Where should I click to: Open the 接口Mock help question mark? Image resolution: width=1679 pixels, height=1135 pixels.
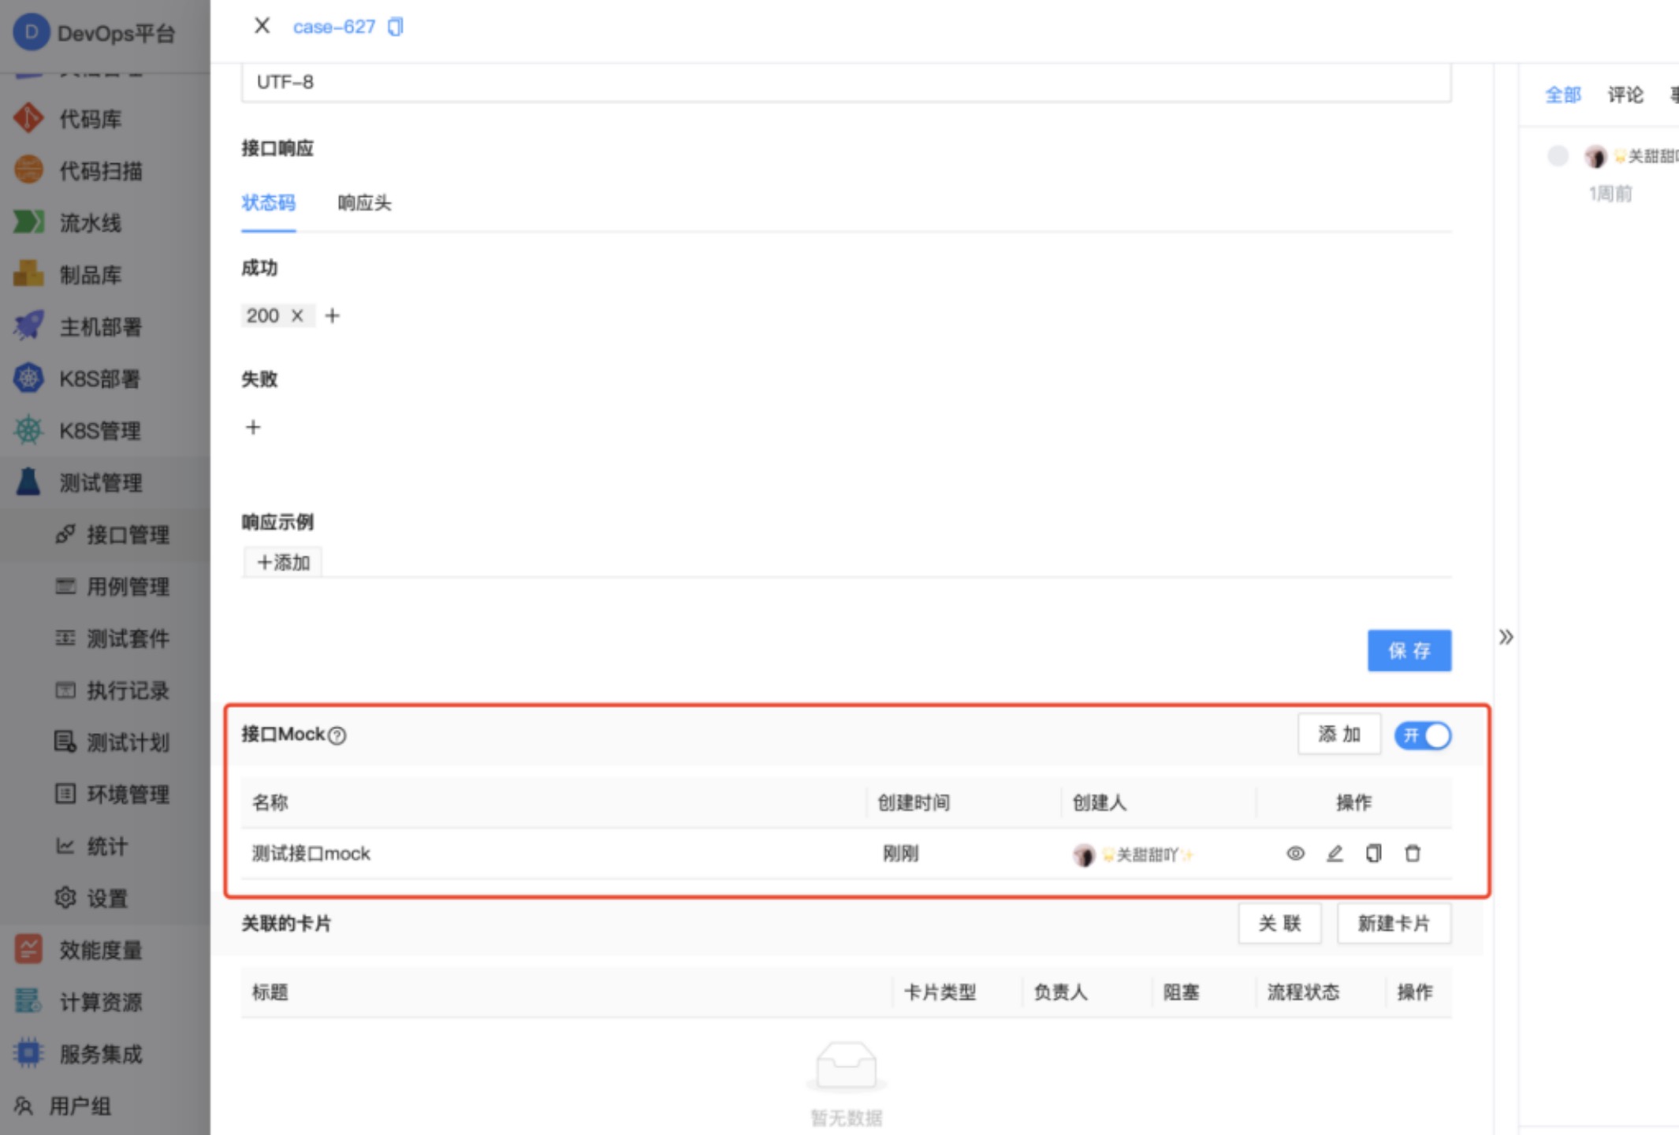[x=337, y=734]
